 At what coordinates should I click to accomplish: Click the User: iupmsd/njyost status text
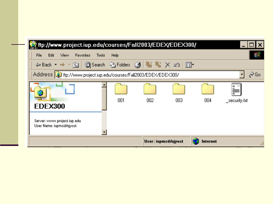click(164, 141)
